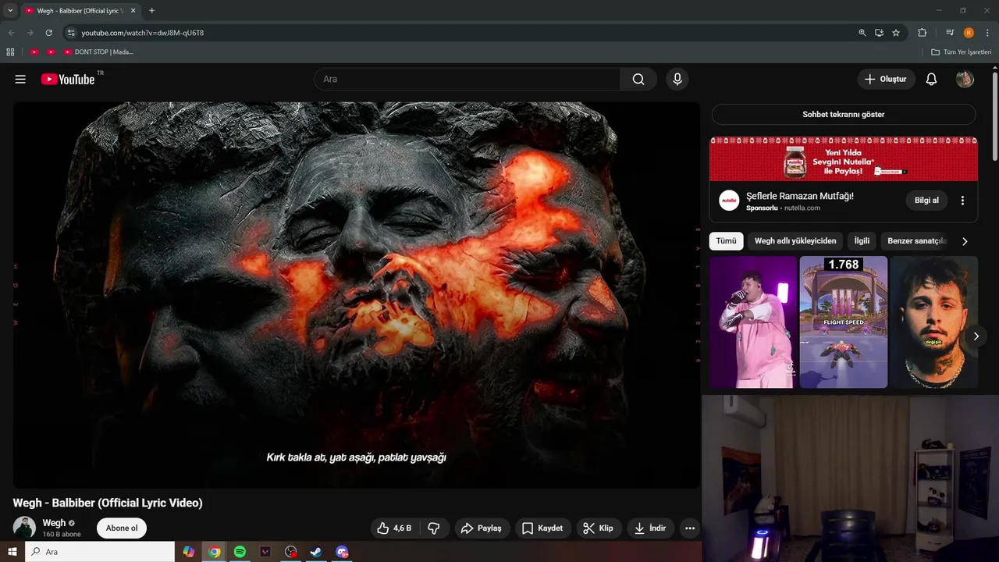Viewport: 999px width, 562px height.
Task: Open Spotify from the taskbar
Action: tap(240, 552)
